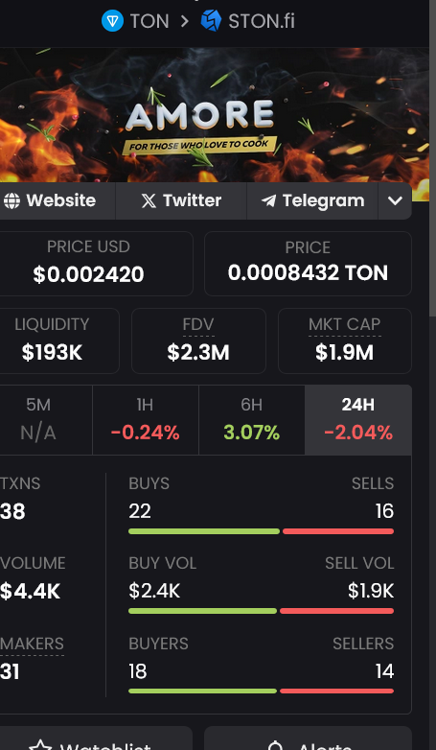Select the 5M timeframe tab

pyautogui.click(x=46, y=420)
